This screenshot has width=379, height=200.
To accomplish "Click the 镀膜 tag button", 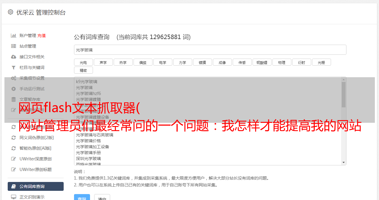I will [x=202, y=62].
